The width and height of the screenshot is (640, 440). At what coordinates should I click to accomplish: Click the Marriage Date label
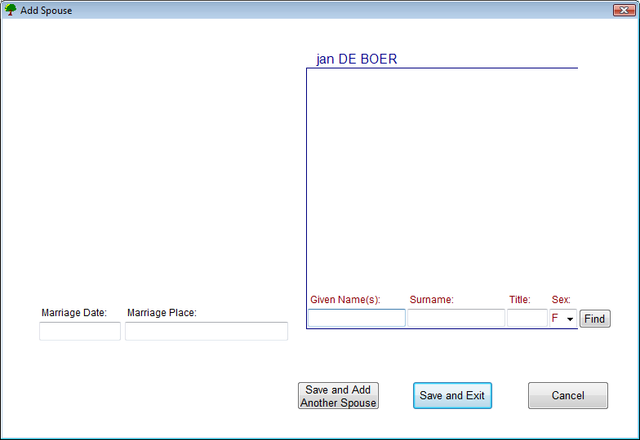pyautogui.click(x=73, y=313)
